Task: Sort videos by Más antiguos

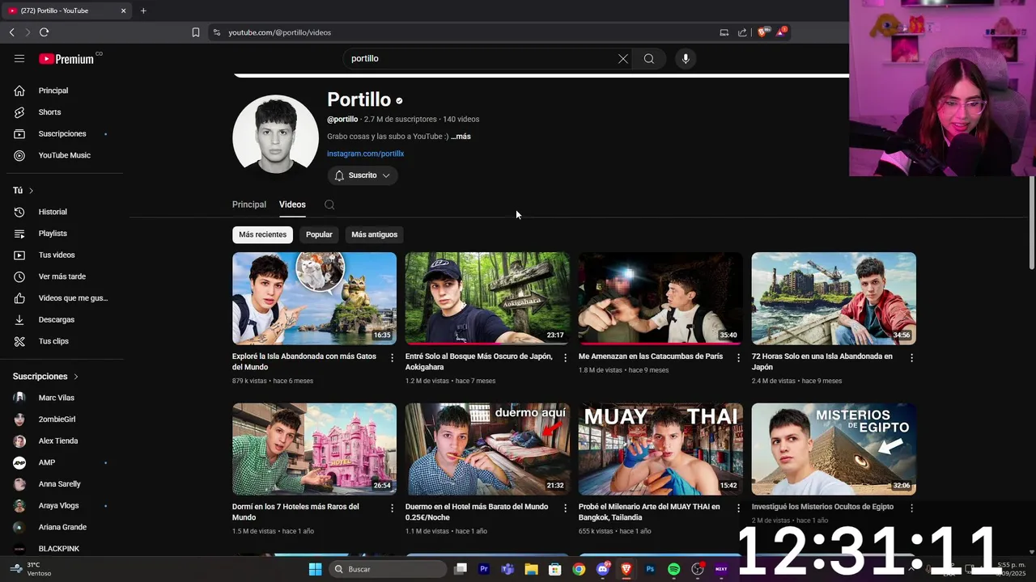Action: click(375, 234)
